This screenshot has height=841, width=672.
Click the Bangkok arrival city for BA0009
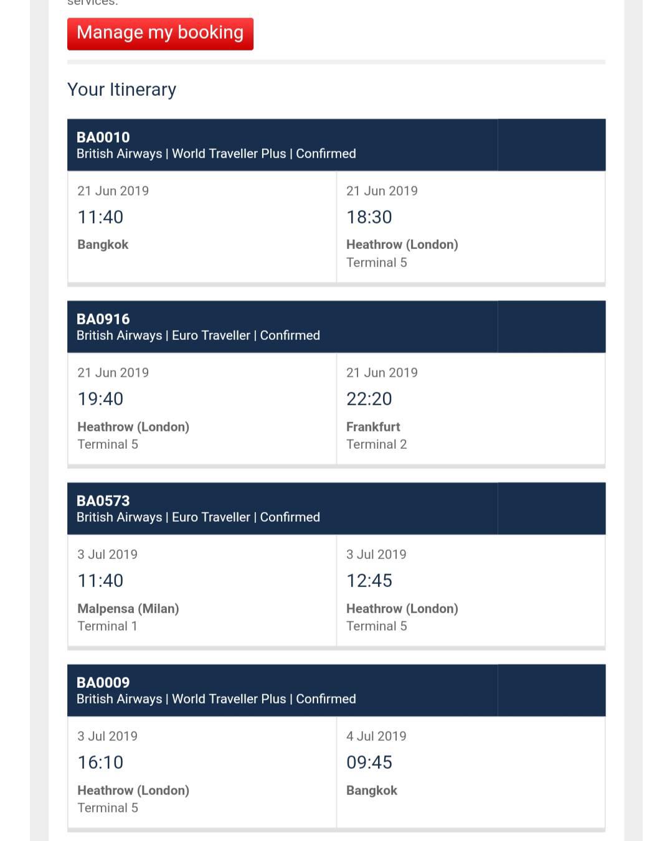coord(372,791)
